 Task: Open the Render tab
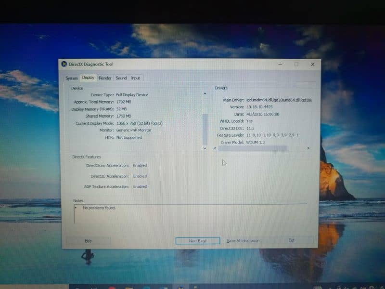(105, 78)
